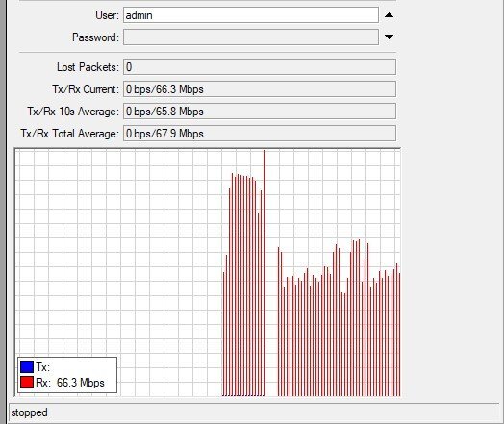Click the red Rx legend swatch
Image resolution: width=504 pixels, height=424 pixels.
[x=27, y=383]
